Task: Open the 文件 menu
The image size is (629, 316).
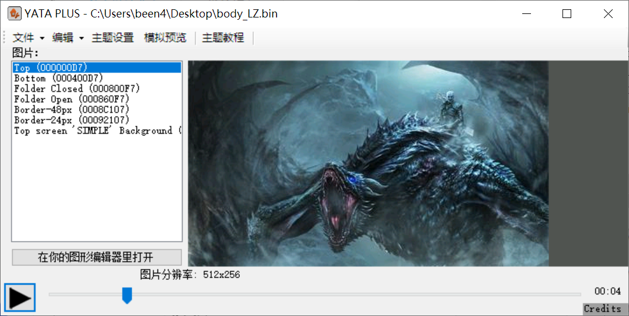Action: click(x=23, y=38)
